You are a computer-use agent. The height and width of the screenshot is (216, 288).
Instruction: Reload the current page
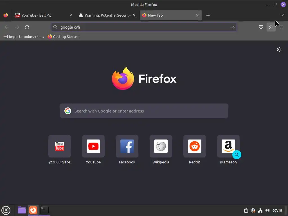pos(27,27)
